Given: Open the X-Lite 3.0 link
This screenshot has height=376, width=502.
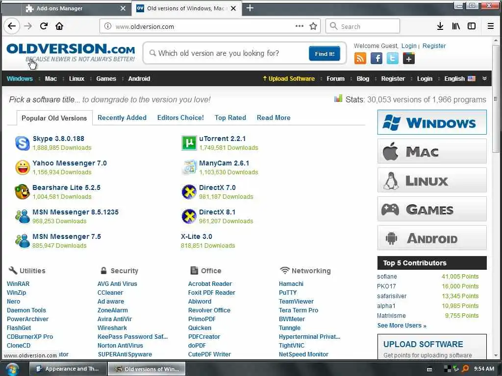Looking at the screenshot, I should click(x=196, y=236).
